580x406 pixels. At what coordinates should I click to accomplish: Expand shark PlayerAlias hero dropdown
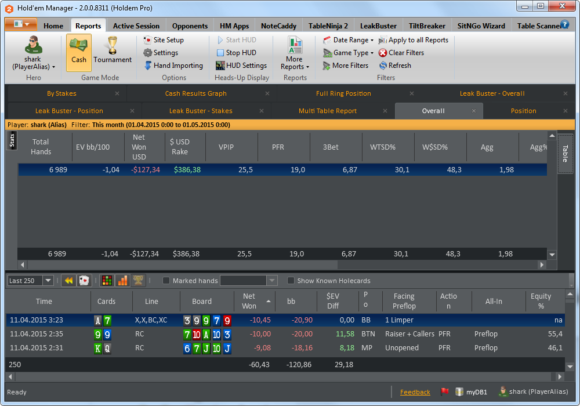click(53, 67)
